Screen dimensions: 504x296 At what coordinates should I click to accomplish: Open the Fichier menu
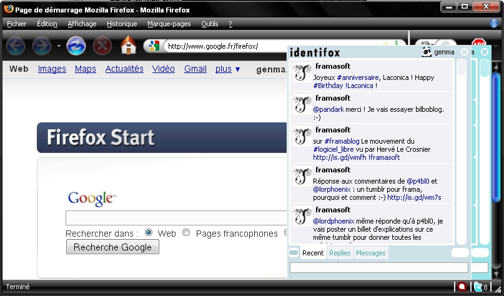[17, 24]
